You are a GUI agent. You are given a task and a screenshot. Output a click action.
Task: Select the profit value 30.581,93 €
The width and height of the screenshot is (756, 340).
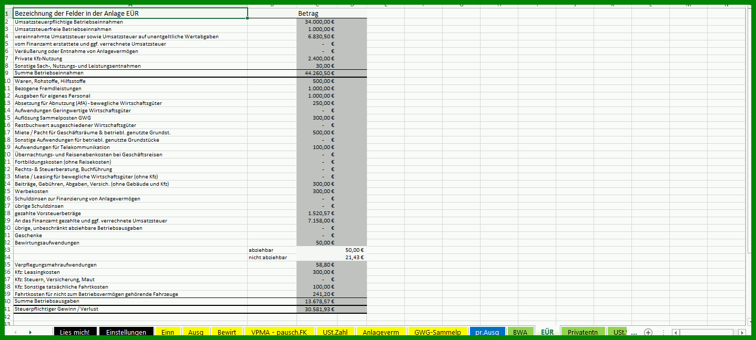(320, 310)
